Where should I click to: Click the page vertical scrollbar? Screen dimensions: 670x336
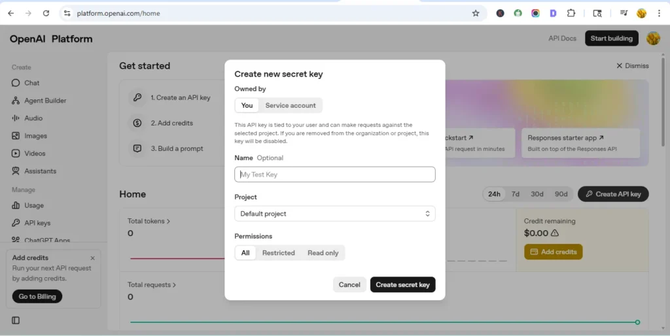pyautogui.click(x=663, y=103)
